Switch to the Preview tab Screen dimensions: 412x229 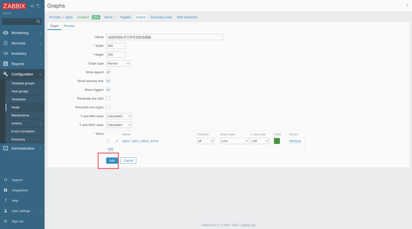coord(69,26)
